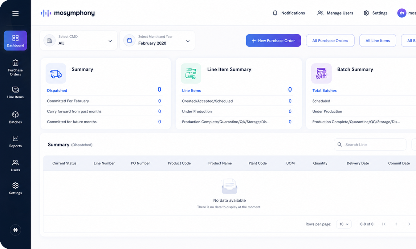This screenshot has width=416, height=249.
Task: Click All Line Items button
Action: 377,40
